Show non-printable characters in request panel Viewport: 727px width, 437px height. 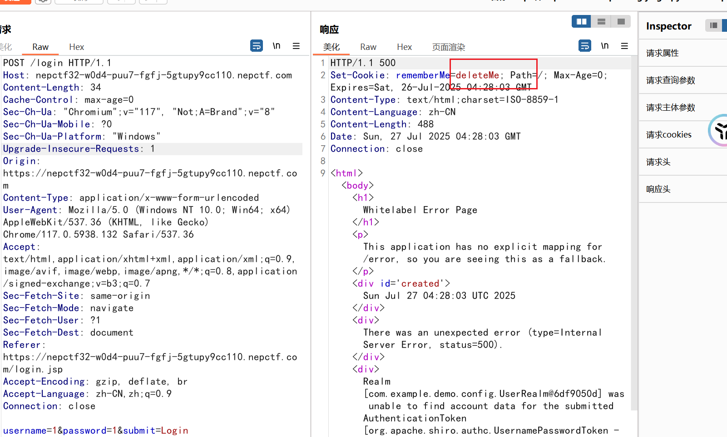coord(277,46)
